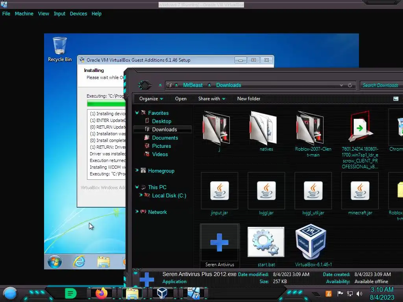The width and height of the screenshot is (403, 302).
Task: Click the taskbar clock showing 3:10 AM
Action: 382,293
